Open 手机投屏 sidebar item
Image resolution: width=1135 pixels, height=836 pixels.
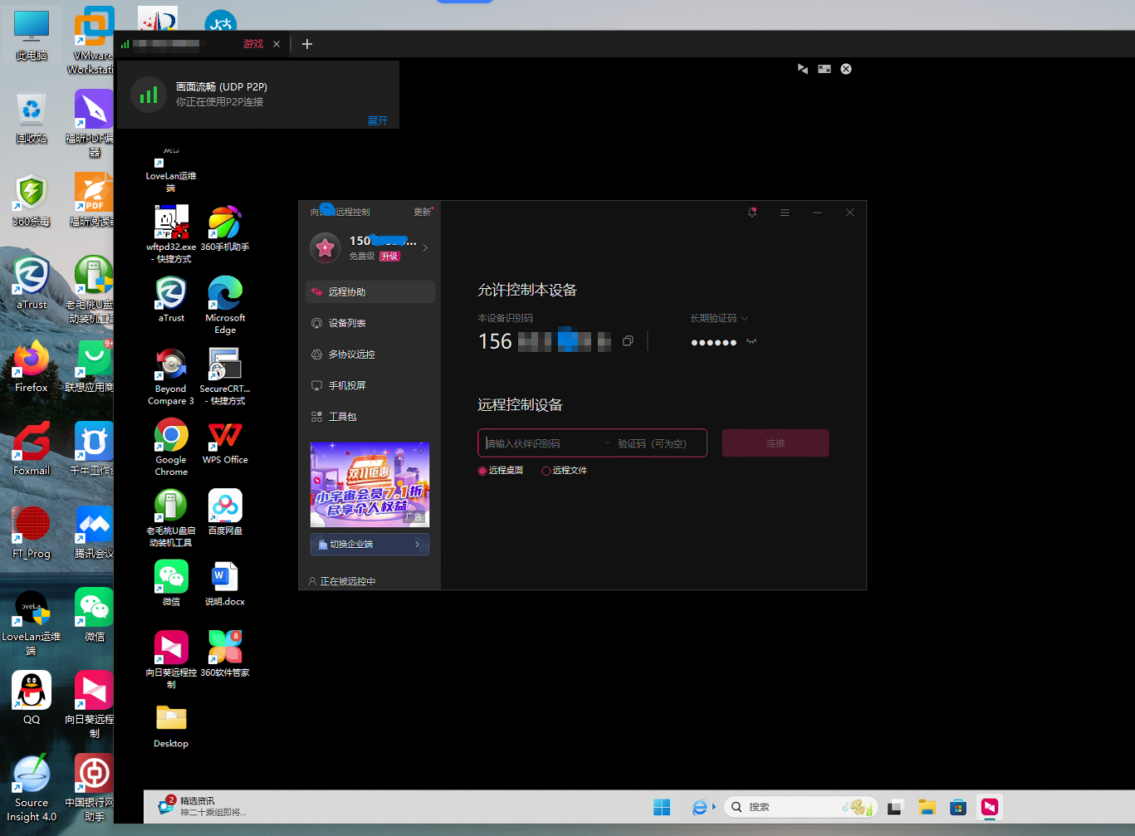point(346,386)
